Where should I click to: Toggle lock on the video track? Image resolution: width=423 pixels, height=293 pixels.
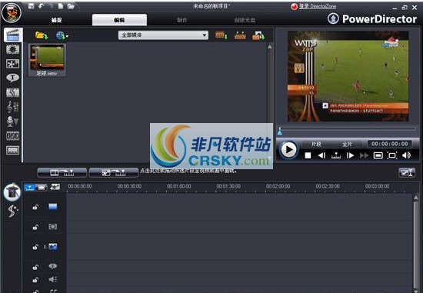35,207
